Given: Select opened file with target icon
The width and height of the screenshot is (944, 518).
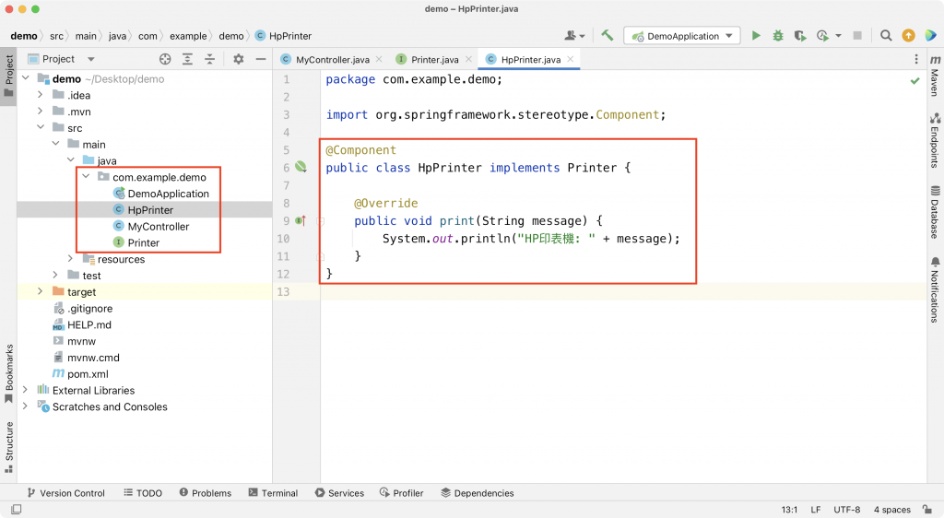Looking at the screenshot, I should pyautogui.click(x=165, y=59).
